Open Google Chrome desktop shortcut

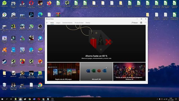tap(40, 86)
